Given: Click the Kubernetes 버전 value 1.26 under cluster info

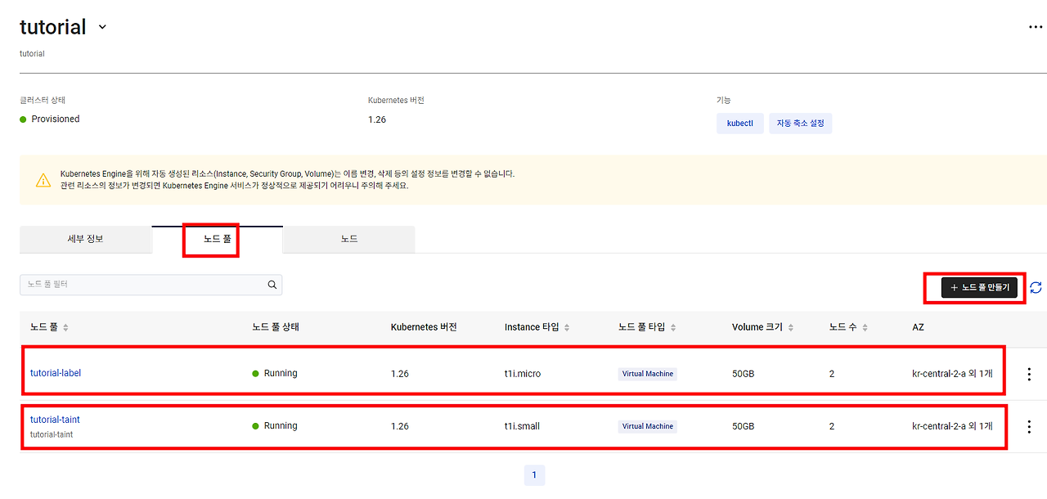Looking at the screenshot, I should [377, 119].
